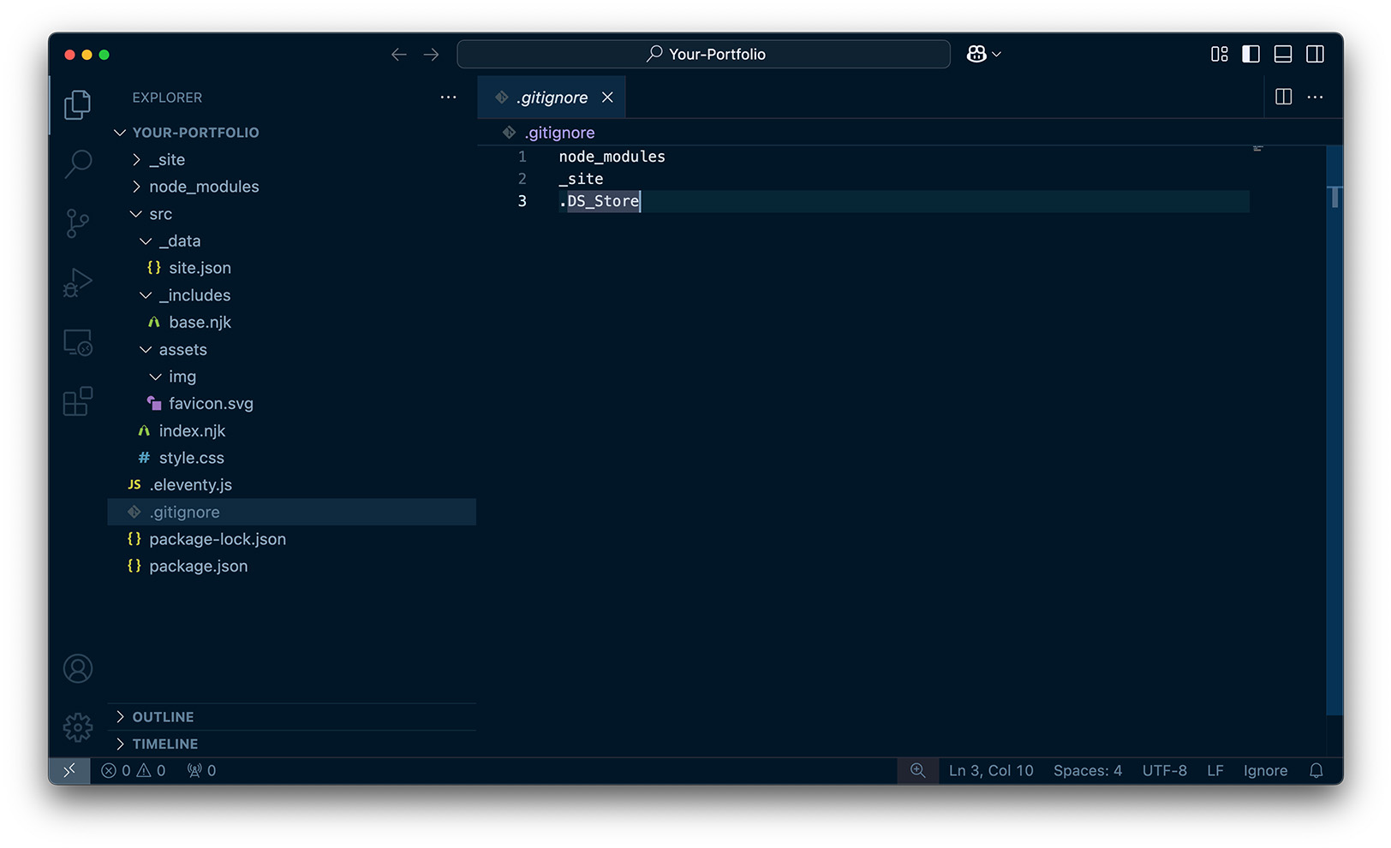Click line 1 node_modules text
Viewport: 1391px width, 848px height.
[x=612, y=157]
